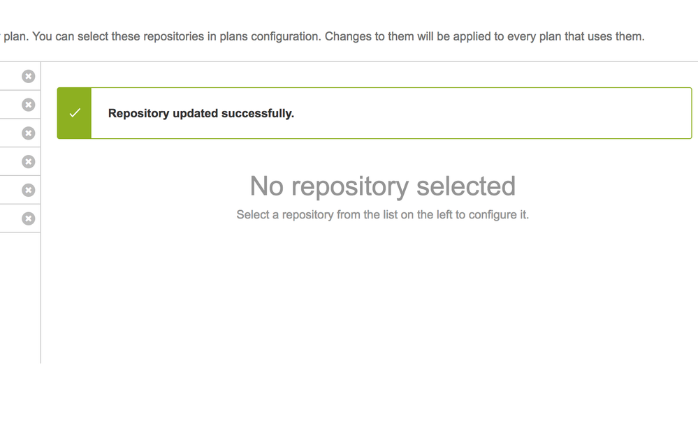Screen dimensions: 698x423
Task: Click the 'Select a repository from the list' hint
Action: [383, 215]
